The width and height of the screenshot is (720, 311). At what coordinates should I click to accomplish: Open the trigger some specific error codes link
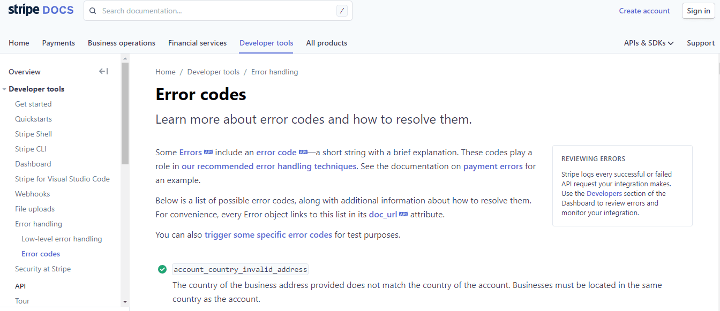point(268,234)
